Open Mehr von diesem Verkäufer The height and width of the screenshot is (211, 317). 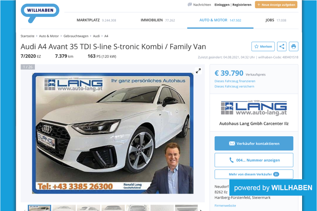pyautogui.click(x=254, y=174)
